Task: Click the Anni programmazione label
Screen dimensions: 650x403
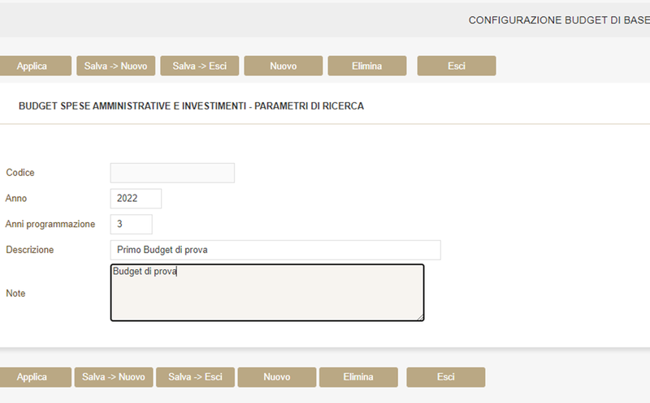Action: coord(50,224)
